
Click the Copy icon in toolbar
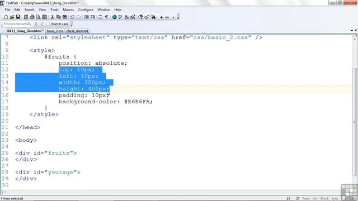click(x=58, y=17)
